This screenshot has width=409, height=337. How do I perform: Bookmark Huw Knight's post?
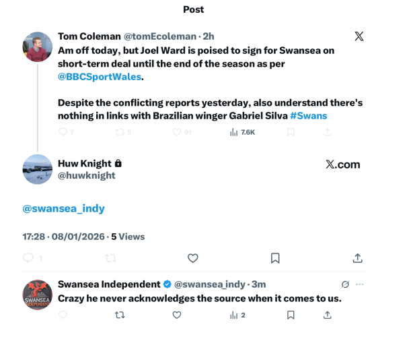tap(275, 258)
